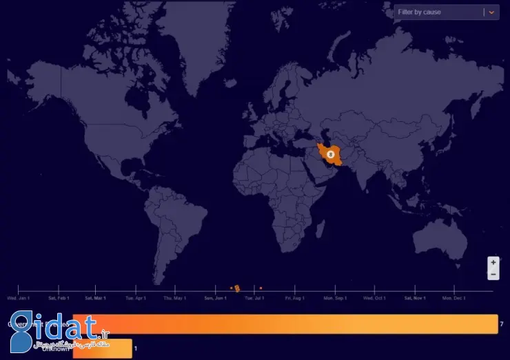The width and height of the screenshot is (510, 360).
Task: Zoom in on the map with plus button
Action: pyautogui.click(x=493, y=263)
